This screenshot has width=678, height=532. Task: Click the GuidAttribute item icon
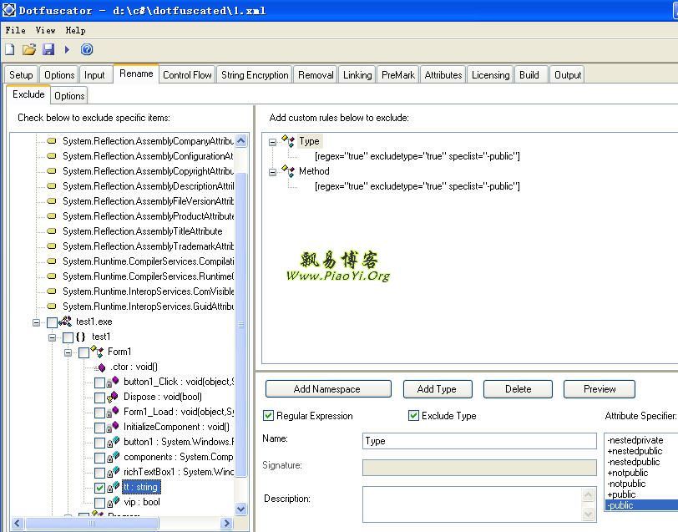click(52, 307)
